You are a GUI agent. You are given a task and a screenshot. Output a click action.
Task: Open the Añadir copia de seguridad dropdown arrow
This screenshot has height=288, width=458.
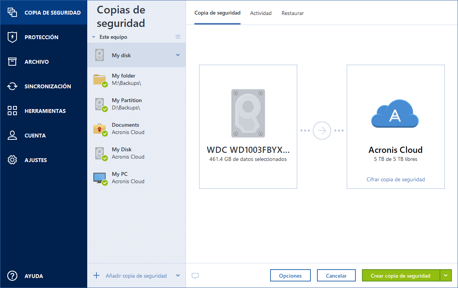(x=178, y=275)
